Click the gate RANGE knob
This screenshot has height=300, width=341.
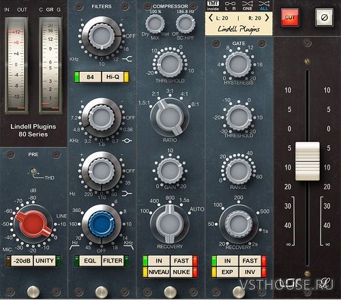[239, 171]
